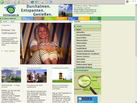Click into the Suche text field
Screen dimensions: 137x103
click(90, 21)
